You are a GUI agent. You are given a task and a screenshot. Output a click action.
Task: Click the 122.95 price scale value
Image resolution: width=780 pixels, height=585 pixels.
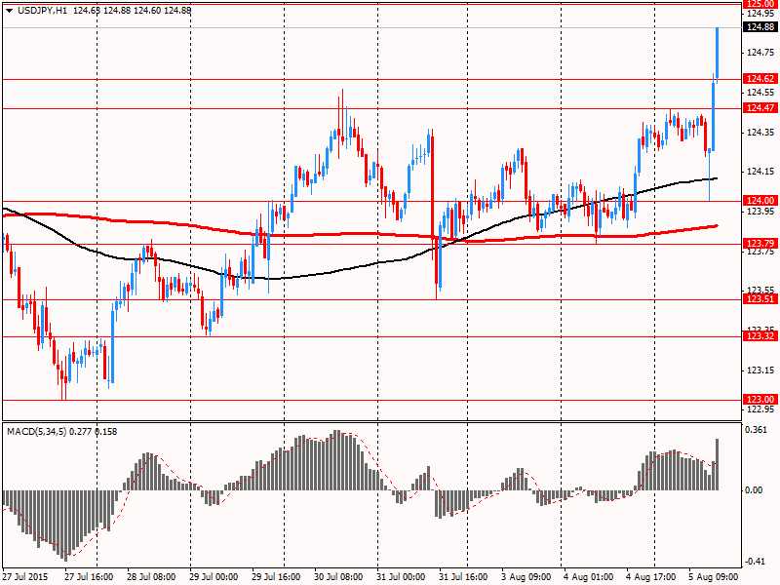coord(760,409)
